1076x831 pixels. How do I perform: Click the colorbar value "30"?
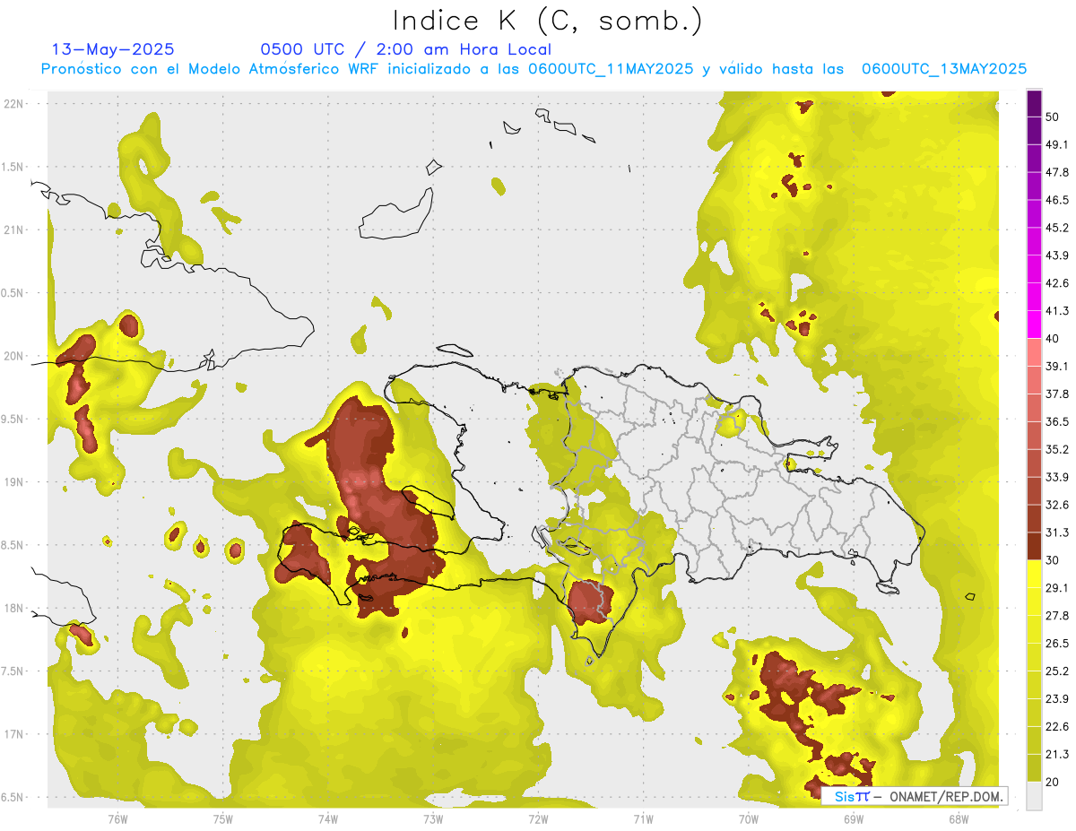click(x=1054, y=560)
